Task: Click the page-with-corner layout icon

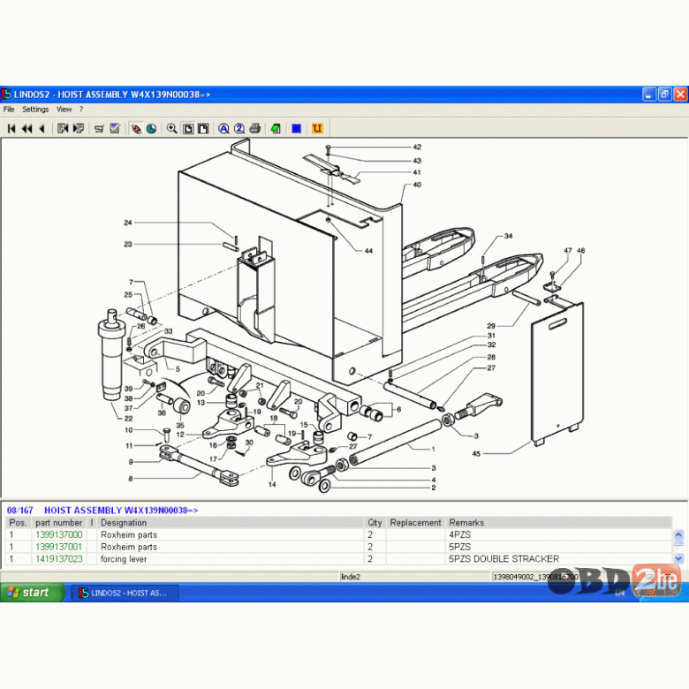Action: [203, 129]
